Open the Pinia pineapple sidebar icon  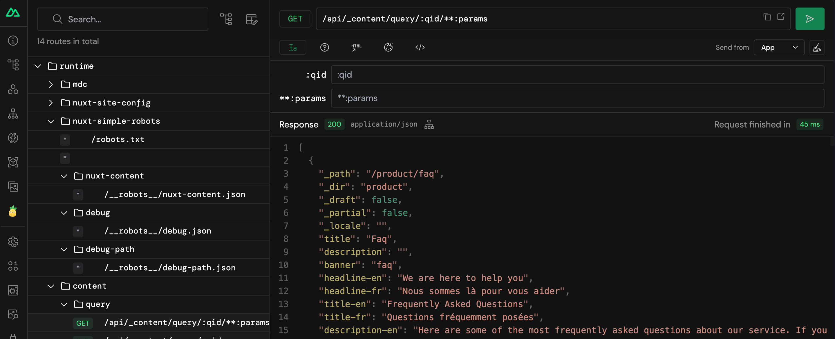(x=13, y=212)
